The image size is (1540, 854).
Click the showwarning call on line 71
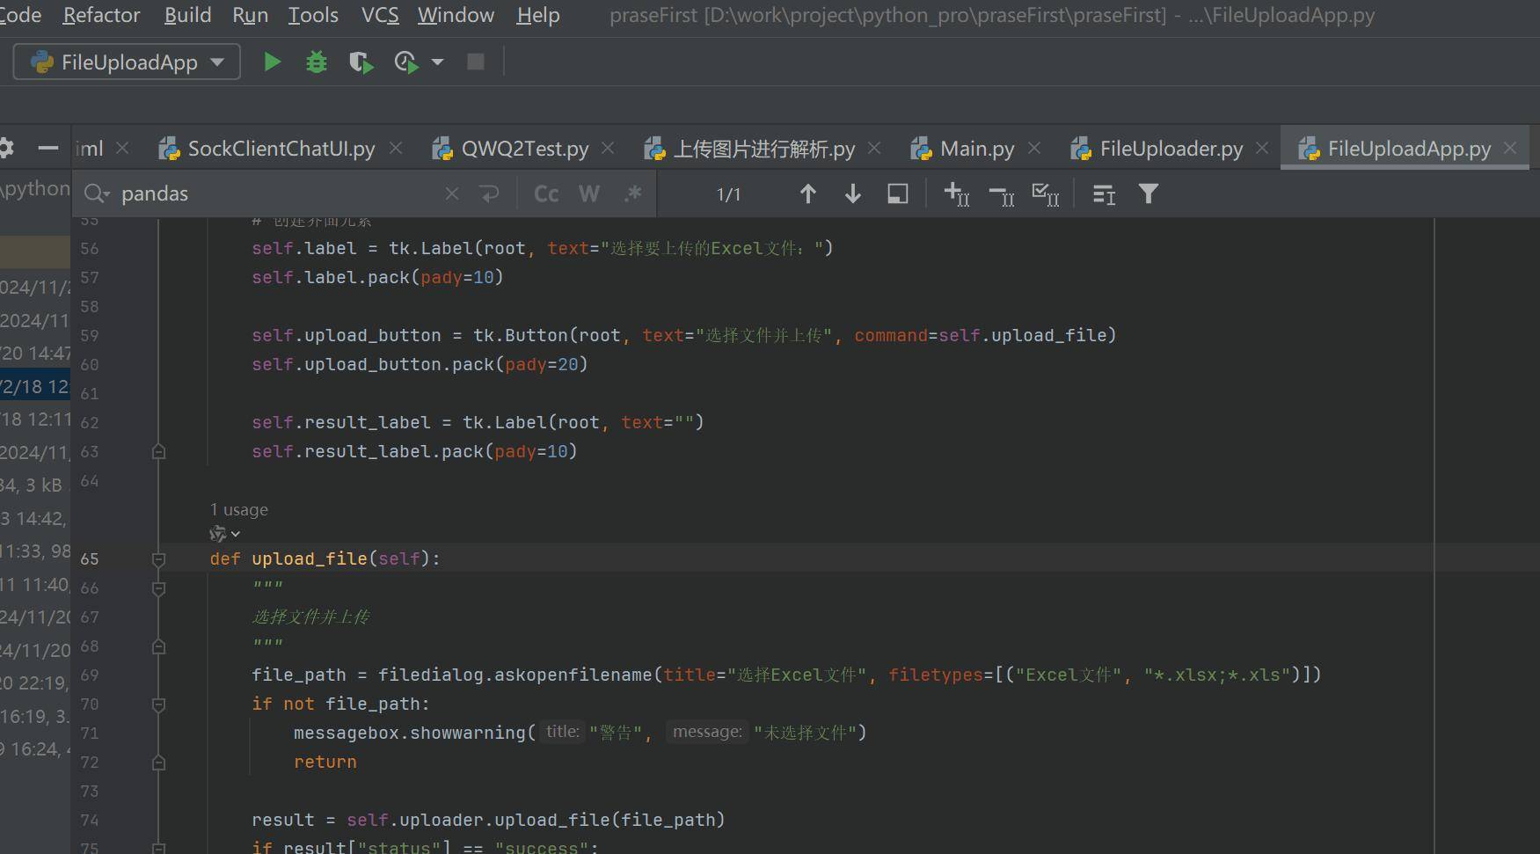point(467,733)
